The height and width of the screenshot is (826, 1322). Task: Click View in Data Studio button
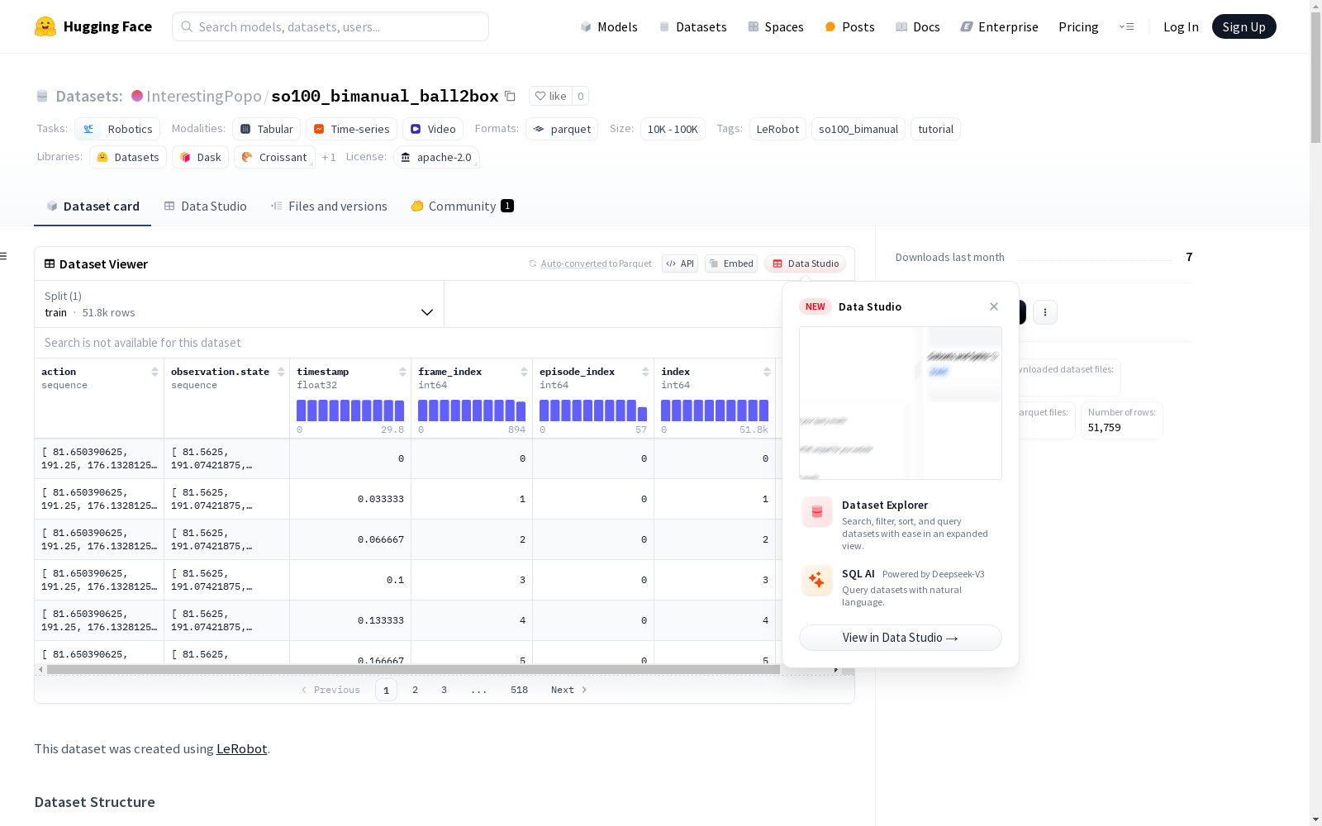pyautogui.click(x=901, y=638)
